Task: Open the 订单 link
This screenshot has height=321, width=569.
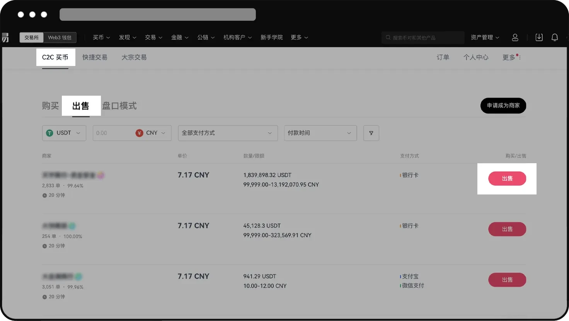Action: pyautogui.click(x=443, y=57)
